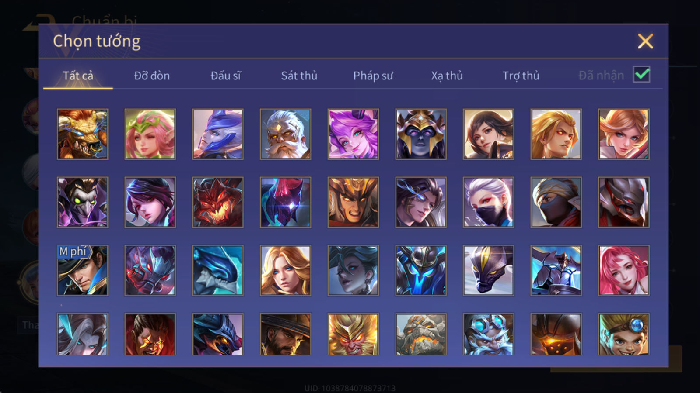Switch to the Trợ thủ tab
Viewport: 700px width, 393px height.
click(521, 76)
